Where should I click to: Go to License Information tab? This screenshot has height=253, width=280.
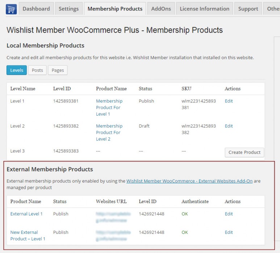[204, 9]
